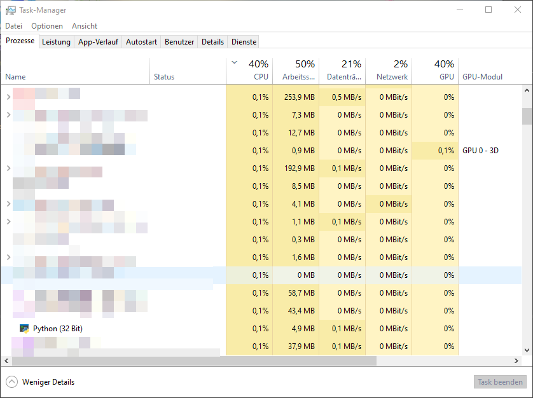Click the Python (32 Bit) process icon
The height and width of the screenshot is (398, 533).
point(24,329)
